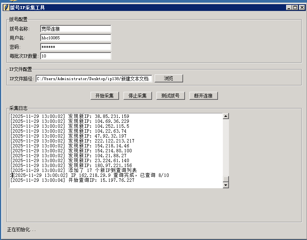Click the 浏览 (Browse) button

169,78
